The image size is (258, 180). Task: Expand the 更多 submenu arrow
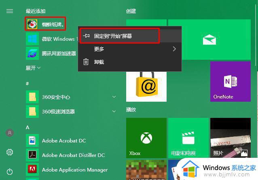click(x=174, y=49)
